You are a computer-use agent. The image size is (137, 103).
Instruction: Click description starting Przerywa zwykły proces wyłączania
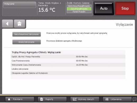77,33
